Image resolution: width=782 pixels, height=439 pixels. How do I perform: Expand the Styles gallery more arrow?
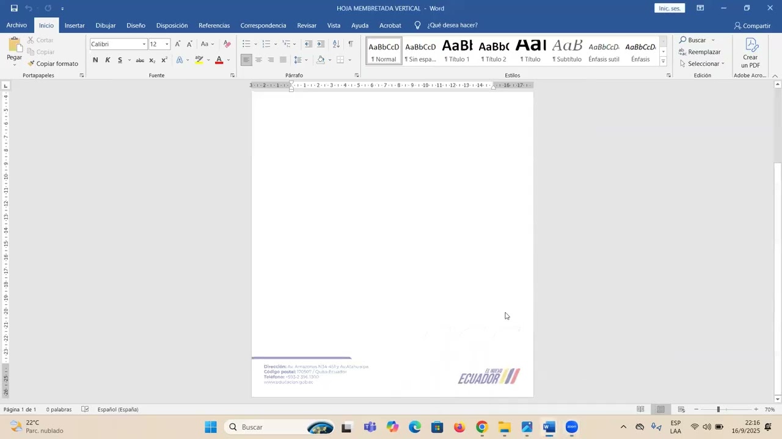663,62
